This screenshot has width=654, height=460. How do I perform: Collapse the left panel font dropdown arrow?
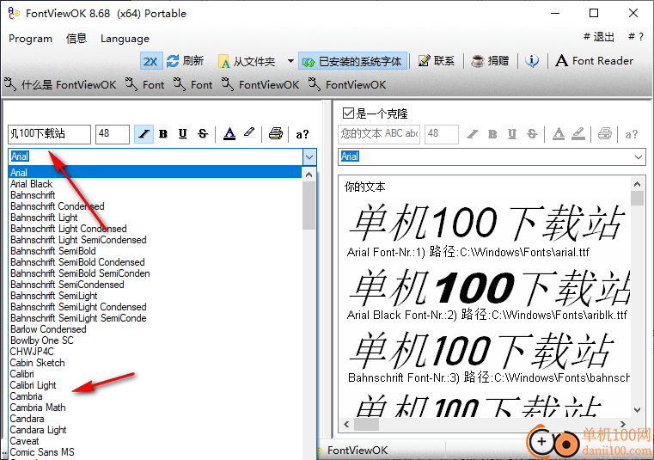click(x=309, y=157)
